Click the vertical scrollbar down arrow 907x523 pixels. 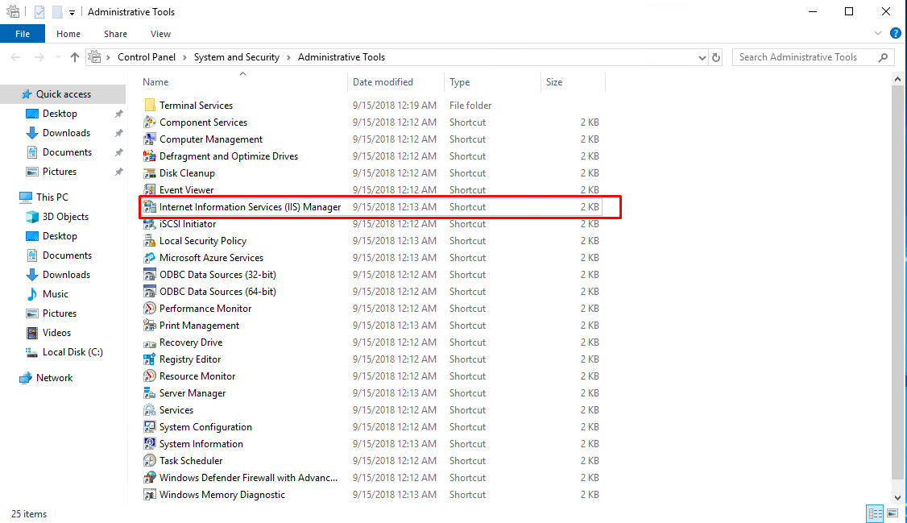(x=897, y=497)
